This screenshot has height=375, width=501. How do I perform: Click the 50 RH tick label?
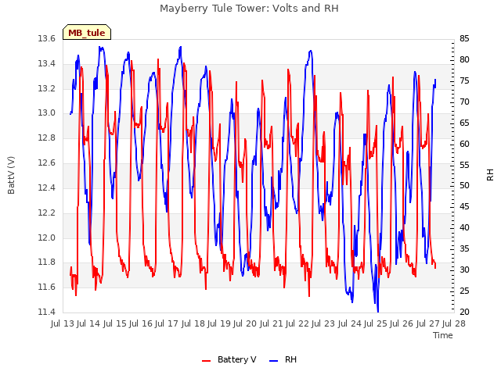tap(464, 186)
